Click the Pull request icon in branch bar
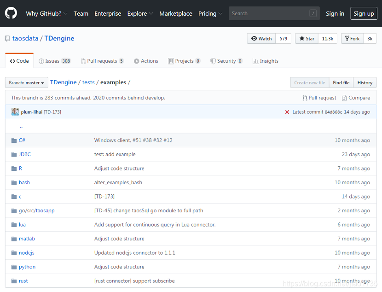The image size is (382, 292). (305, 98)
